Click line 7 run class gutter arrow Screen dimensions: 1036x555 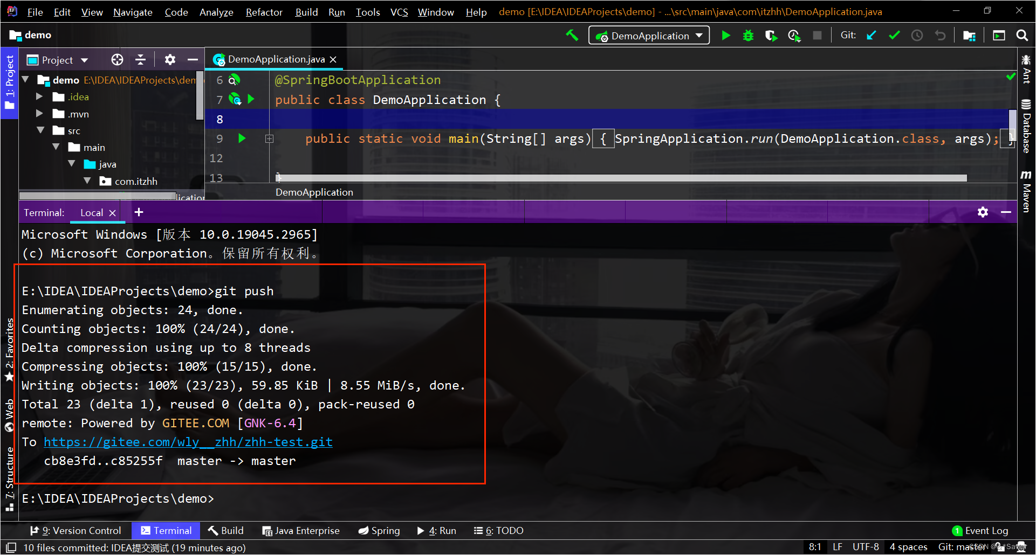point(251,99)
